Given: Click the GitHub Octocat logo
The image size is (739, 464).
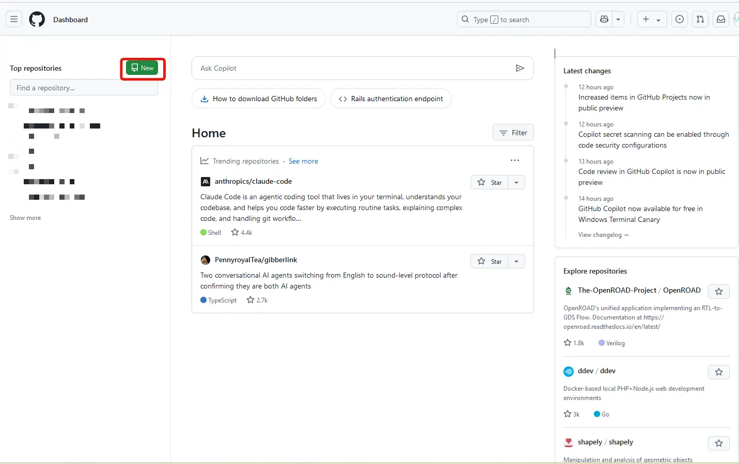Looking at the screenshot, I should [x=37, y=20].
